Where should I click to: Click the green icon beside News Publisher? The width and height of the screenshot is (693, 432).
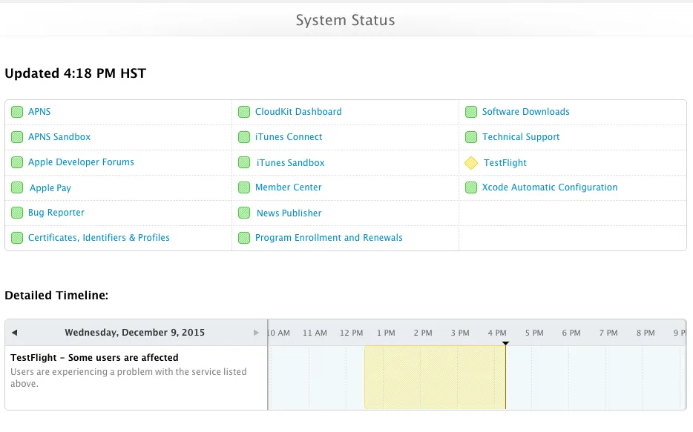244,213
